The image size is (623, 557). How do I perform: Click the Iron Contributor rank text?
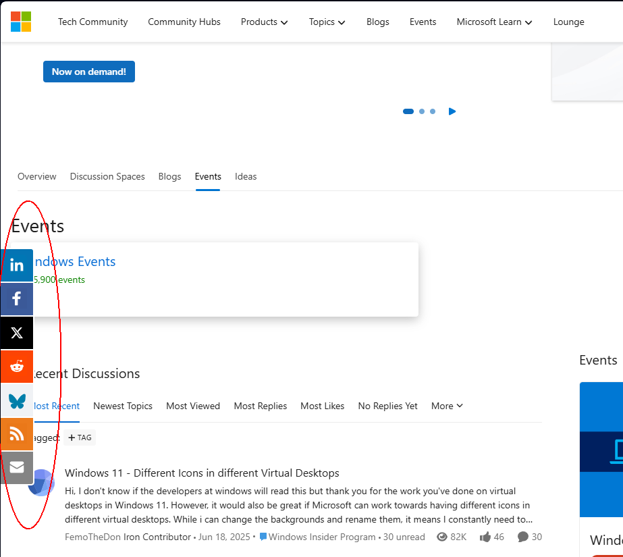click(157, 537)
